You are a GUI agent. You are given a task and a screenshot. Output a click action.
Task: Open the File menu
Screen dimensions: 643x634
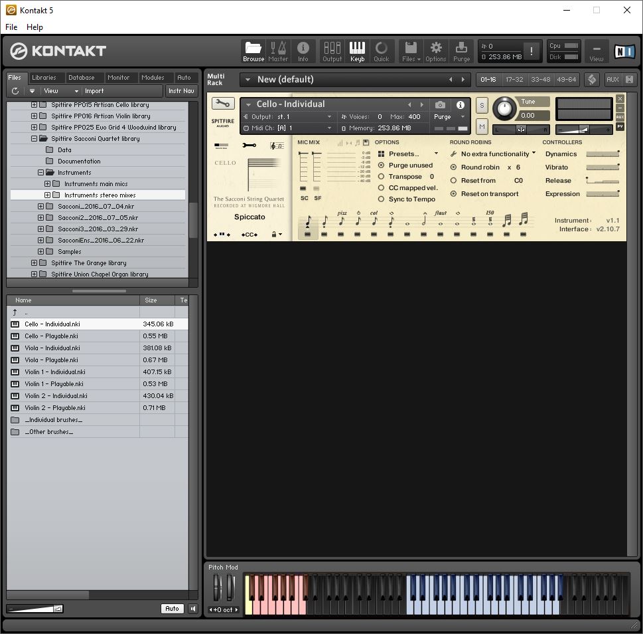pyautogui.click(x=11, y=27)
